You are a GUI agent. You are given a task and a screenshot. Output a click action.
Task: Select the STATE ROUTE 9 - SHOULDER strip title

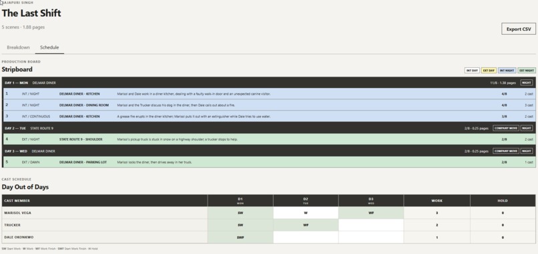click(x=81, y=139)
